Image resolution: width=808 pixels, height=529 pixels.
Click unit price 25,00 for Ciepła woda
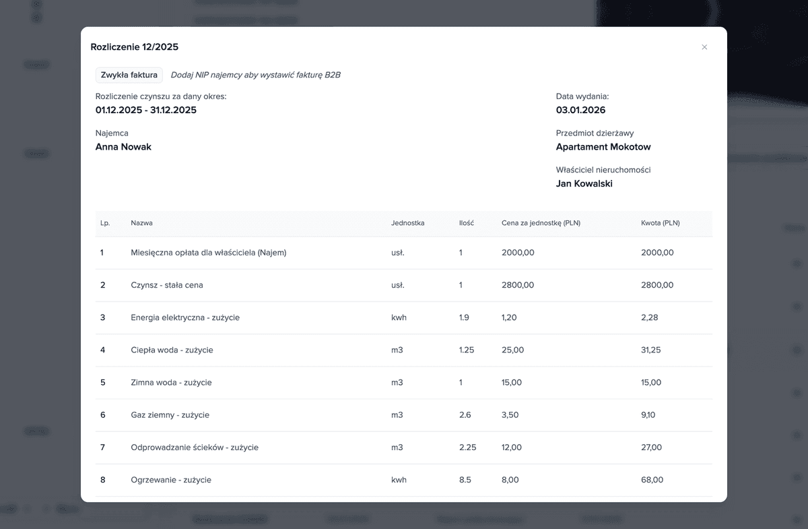(513, 350)
